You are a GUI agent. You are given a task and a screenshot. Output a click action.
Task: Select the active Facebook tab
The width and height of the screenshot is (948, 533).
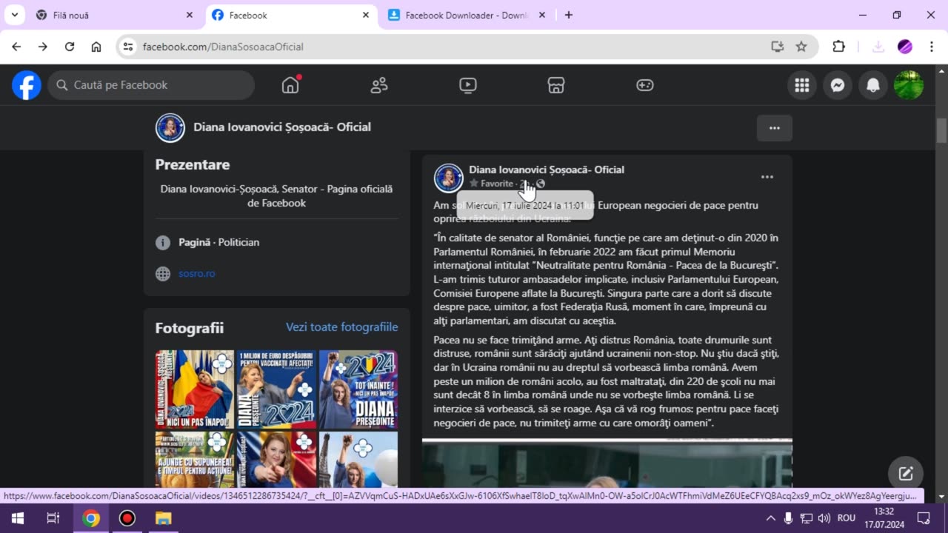click(291, 15)
